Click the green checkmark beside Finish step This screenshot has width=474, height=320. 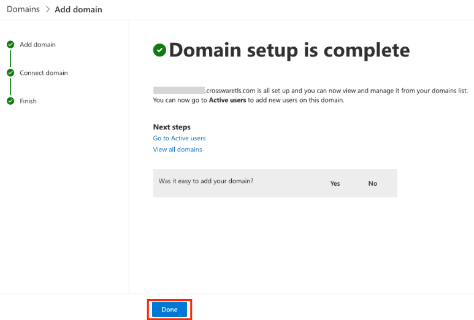point(10,101)
